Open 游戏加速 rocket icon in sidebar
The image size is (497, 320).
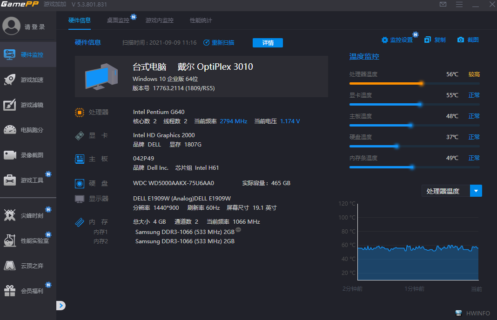(x=10, y=80)
